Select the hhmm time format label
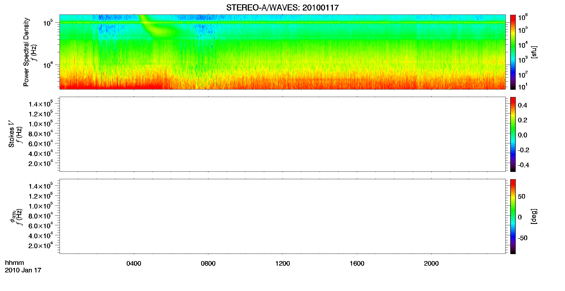 click(x=15, y=263)
